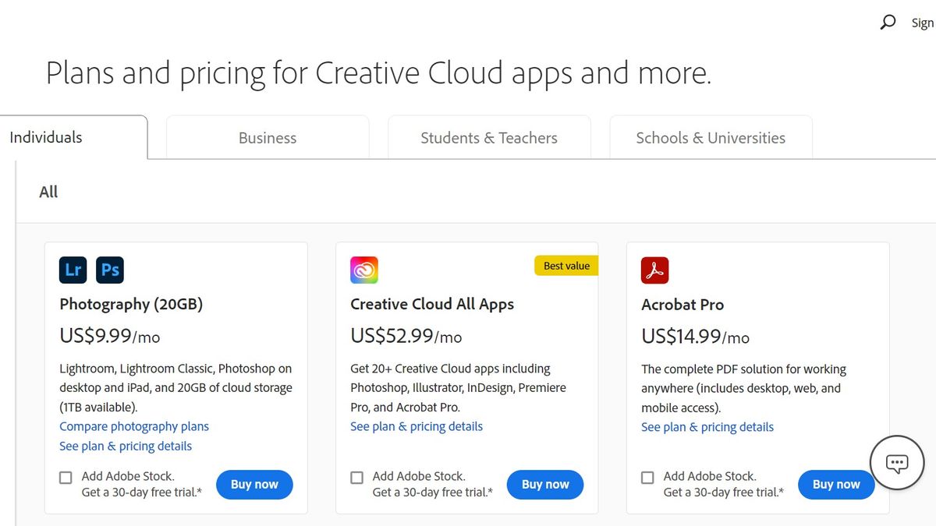Image resolution: width=936 pixels, height=526 pixels.
Task: Select the Lightroom app icon
Action: click(x=73, y=270)
